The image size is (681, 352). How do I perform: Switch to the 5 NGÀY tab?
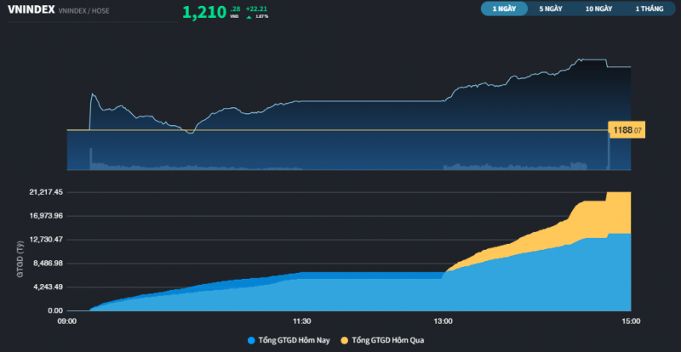(x=551, y=9)
